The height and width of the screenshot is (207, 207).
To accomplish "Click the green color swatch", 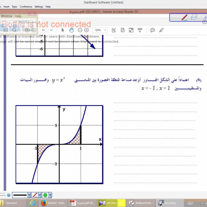I will 45,195.
